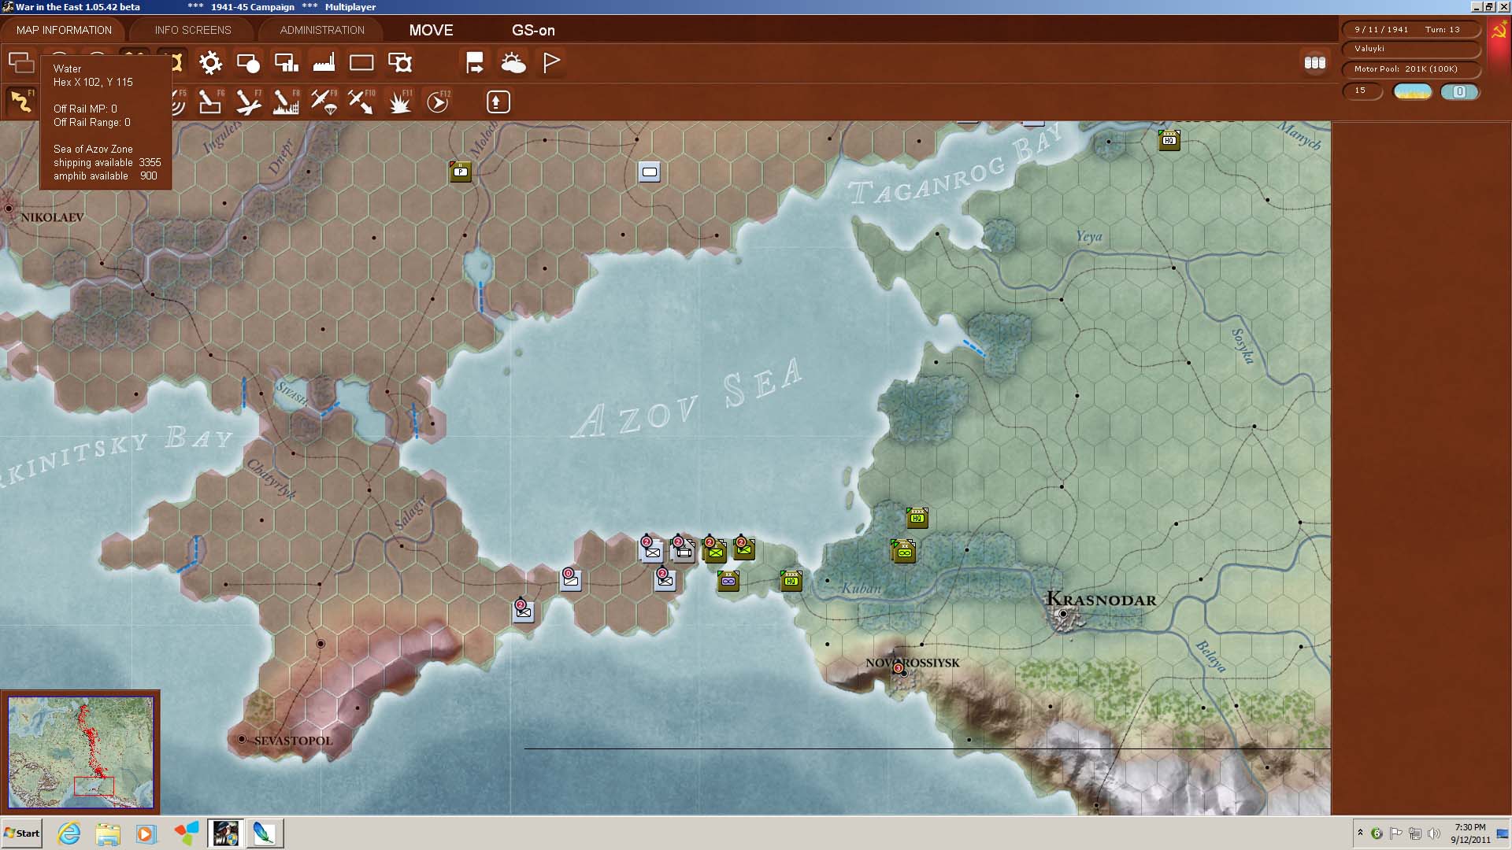Select the F1 move mode icon
Screen dimensions: 1512x850
click(x=21, y=102)
